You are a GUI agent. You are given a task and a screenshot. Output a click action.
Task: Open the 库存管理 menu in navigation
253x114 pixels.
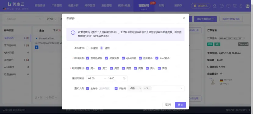click(x=90, y=5)
